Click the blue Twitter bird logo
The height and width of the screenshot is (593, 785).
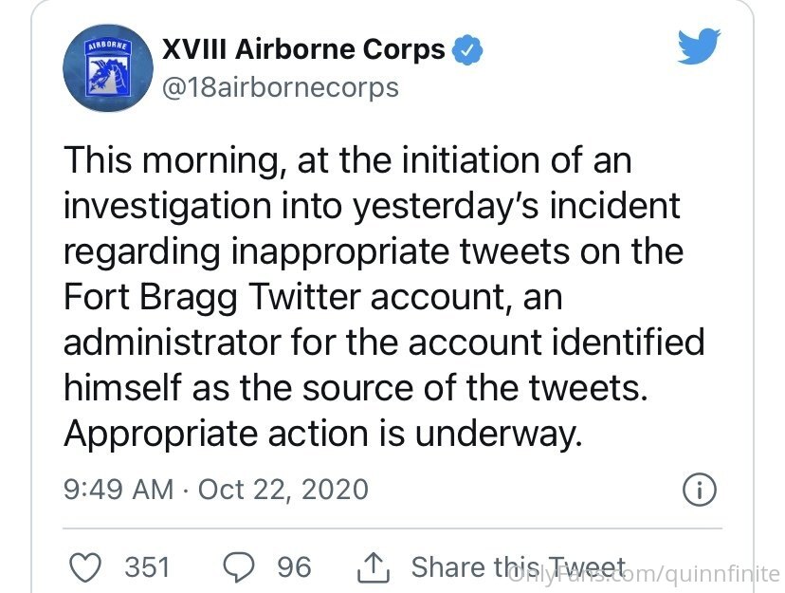[x=700, y=47]
